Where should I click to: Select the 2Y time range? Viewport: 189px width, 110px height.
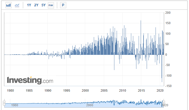(x=36, y=5)
